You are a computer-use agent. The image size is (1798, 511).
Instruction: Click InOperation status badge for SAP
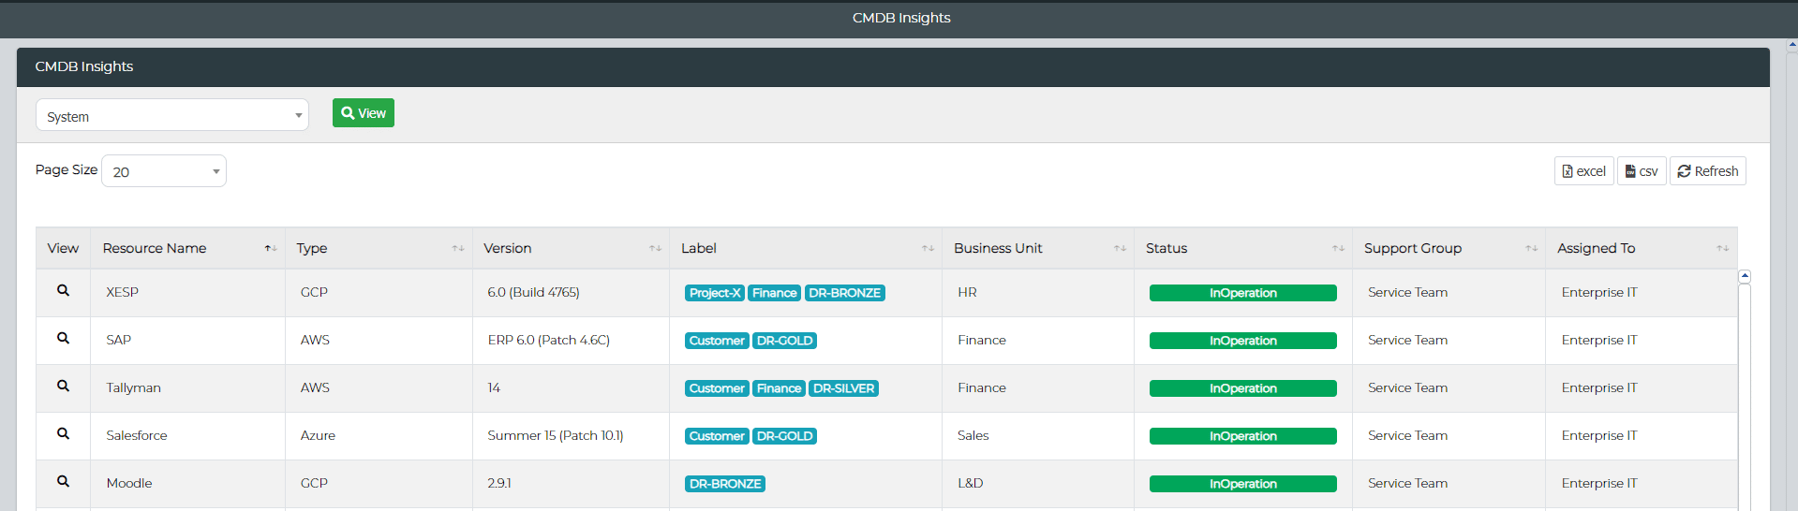[x=1242, y=341]
